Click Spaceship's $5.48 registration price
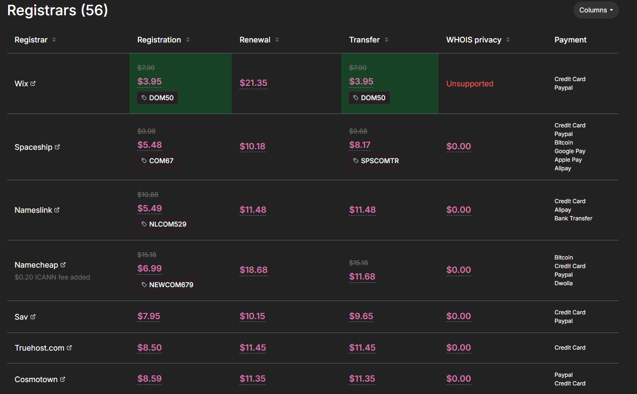This screenshot has width=637, height=394. pyautogui.click(x=150, y=145)
